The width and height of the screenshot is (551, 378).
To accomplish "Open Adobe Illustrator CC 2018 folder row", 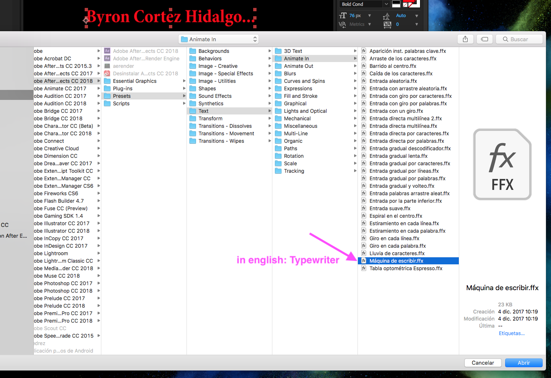I will (67, 231).
